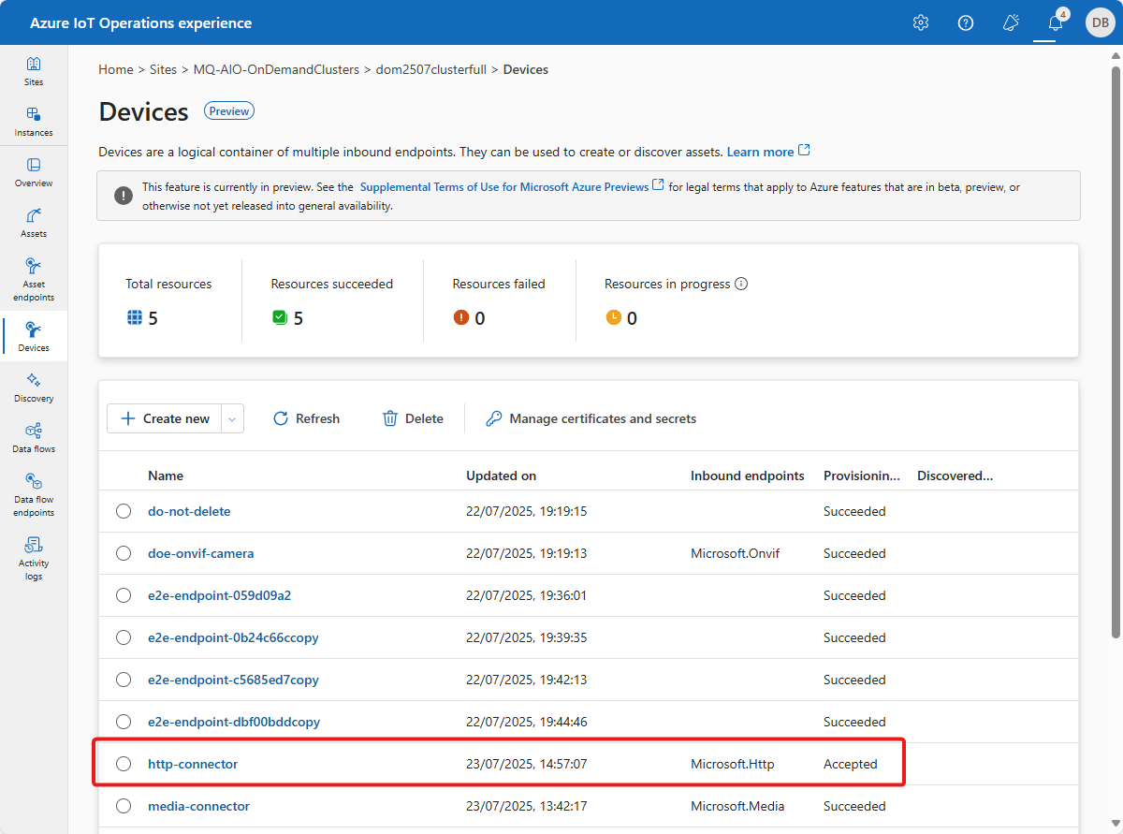Follow the Learn more link
Viewport: 1123px width, 834px height.
[x=768, y=152]
